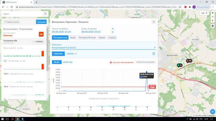
Task: Click the left sidebar scroll-down arrow
Action: tap(47, 99)
